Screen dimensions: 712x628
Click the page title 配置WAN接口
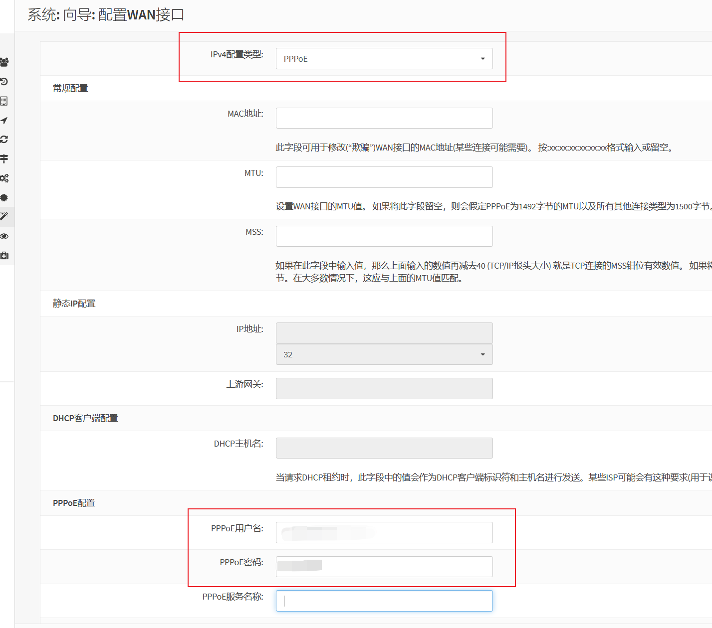click(x=141, y=15)
